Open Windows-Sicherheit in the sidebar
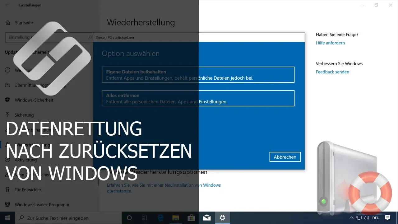The image size is (398, 224). tap(34, 100)
